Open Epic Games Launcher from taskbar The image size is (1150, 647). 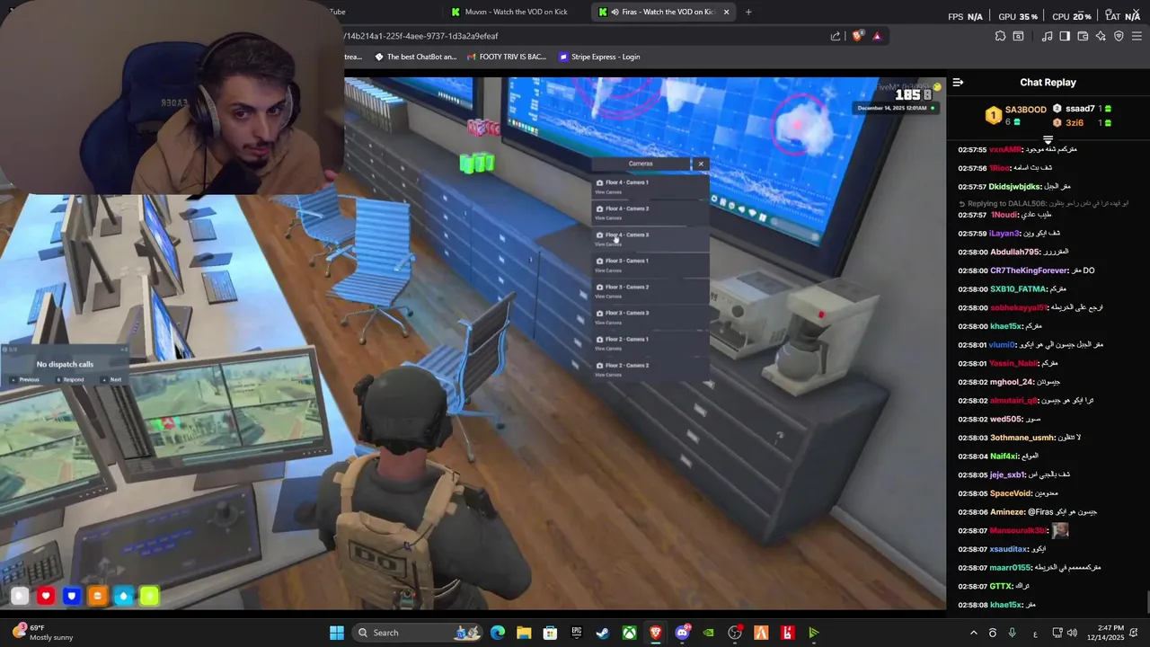click(x=577, y=633)
